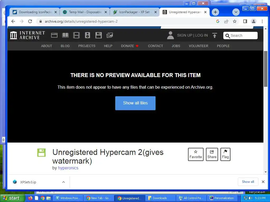Share this page icon in address bar
The width and height of the screenshot is (270, 202).
tap(226, 21)
